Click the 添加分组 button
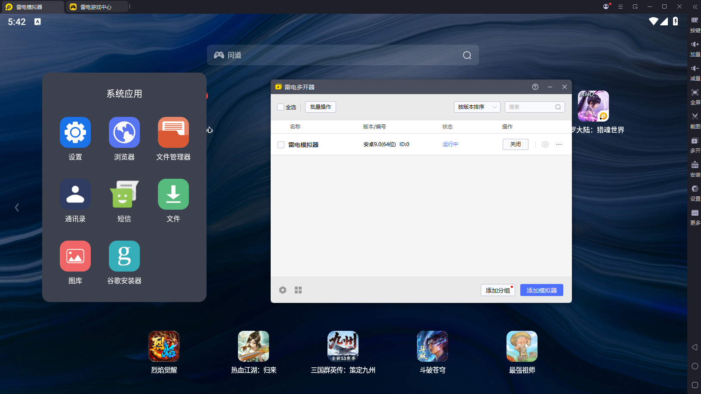 [x=498, y=290]
